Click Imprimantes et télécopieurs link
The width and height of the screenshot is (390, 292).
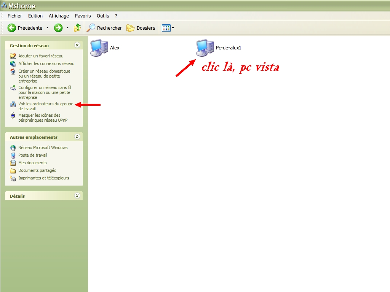(43, 178)
